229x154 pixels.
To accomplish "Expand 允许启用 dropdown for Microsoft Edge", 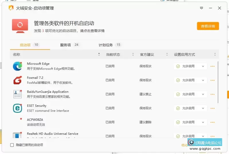I will (x=190, y=66).
